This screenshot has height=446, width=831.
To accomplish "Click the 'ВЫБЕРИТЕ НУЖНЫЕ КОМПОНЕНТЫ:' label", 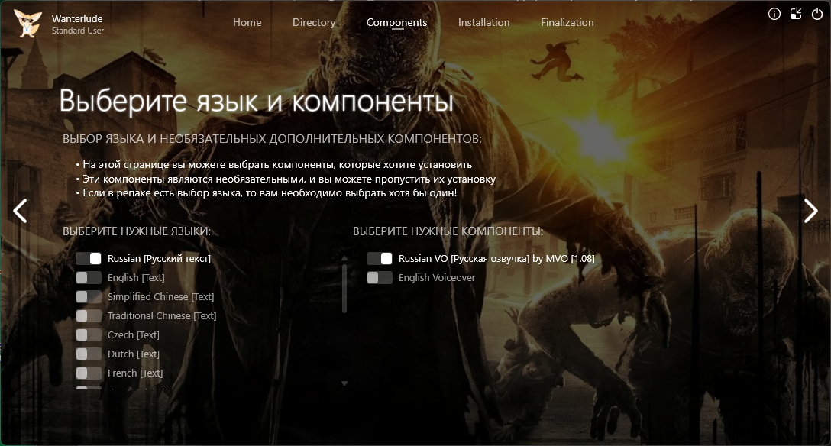I will click(x=448, y=231).
